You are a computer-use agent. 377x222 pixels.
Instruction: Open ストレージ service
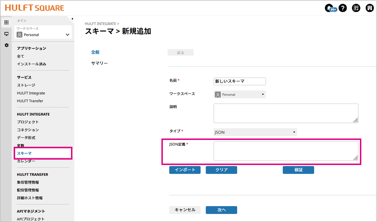click(26, 85)
